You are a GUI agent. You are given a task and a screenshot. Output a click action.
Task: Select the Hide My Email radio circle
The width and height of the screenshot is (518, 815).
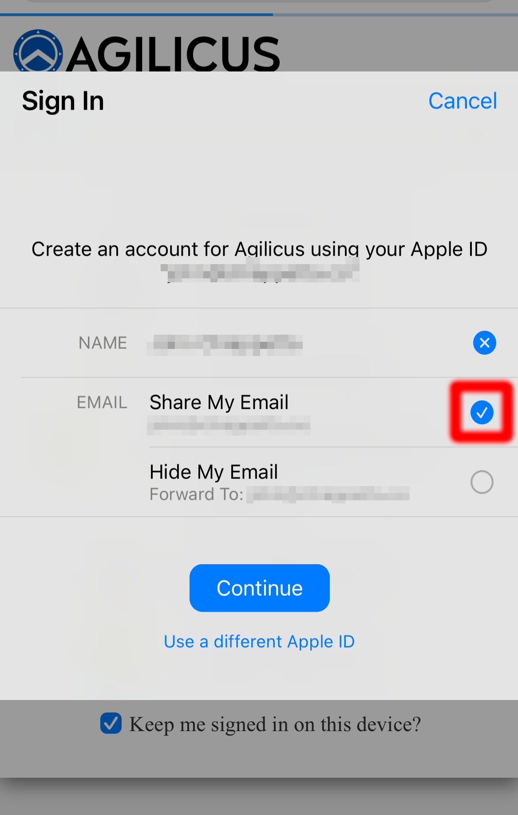click(x=482, y=482)
